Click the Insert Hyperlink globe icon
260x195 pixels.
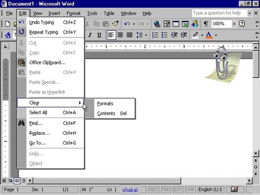[157, 24]
